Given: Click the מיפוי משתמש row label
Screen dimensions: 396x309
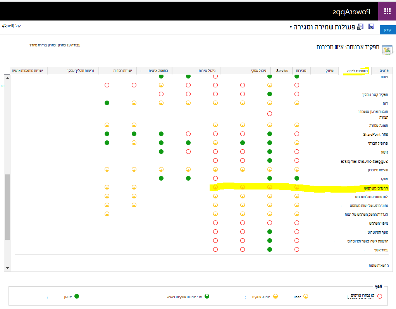Looking at the screenshot, I should [378, 223].
